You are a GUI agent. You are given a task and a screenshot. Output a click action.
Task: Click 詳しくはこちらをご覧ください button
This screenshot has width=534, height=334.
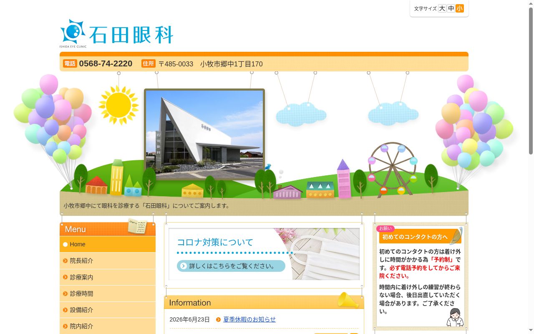tap(231, 266)
